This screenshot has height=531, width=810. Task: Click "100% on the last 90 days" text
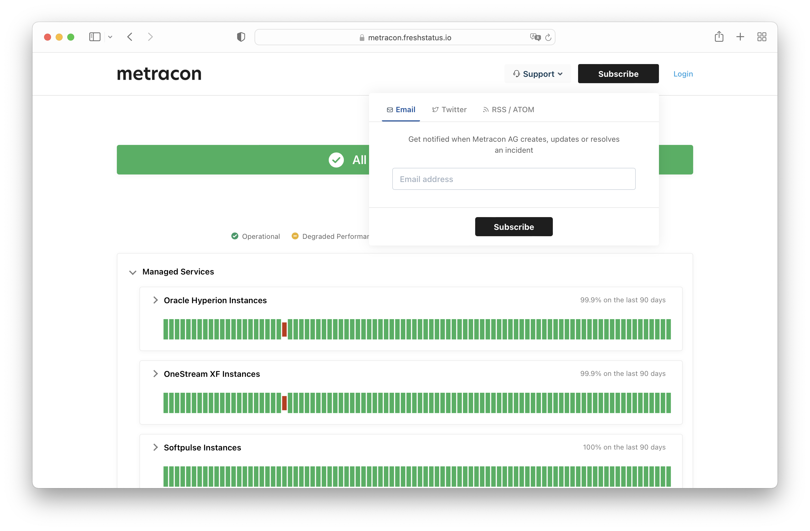[624, 447]
